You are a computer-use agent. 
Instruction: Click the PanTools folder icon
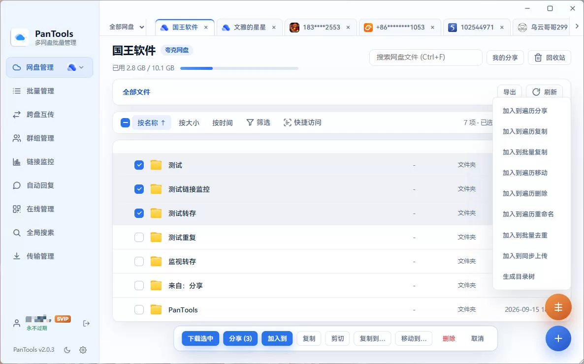click(156, 310)
